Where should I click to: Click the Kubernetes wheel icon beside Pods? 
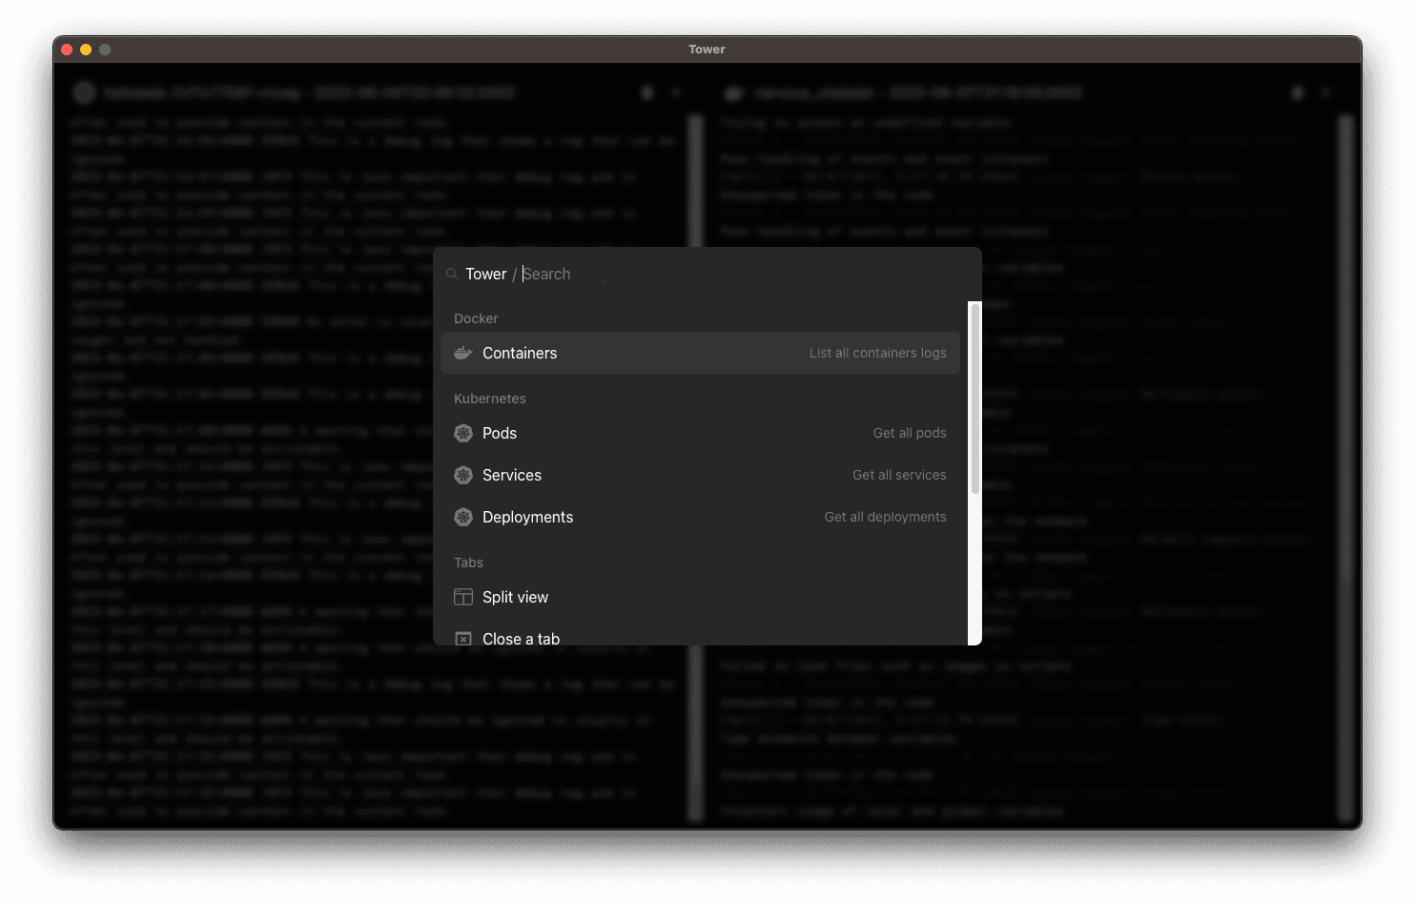point(463,433)
